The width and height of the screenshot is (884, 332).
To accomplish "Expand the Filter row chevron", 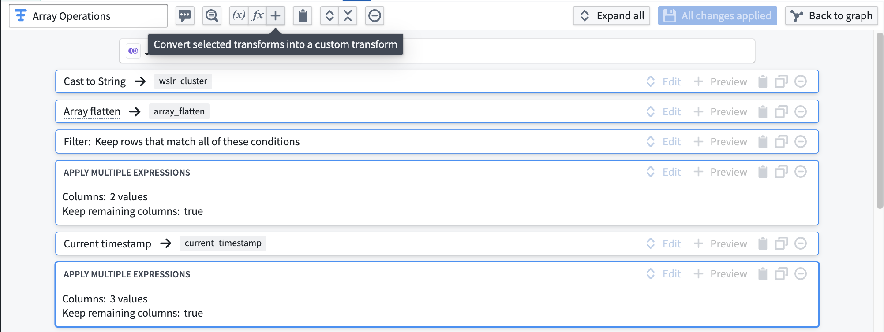I will pos(651,142).
